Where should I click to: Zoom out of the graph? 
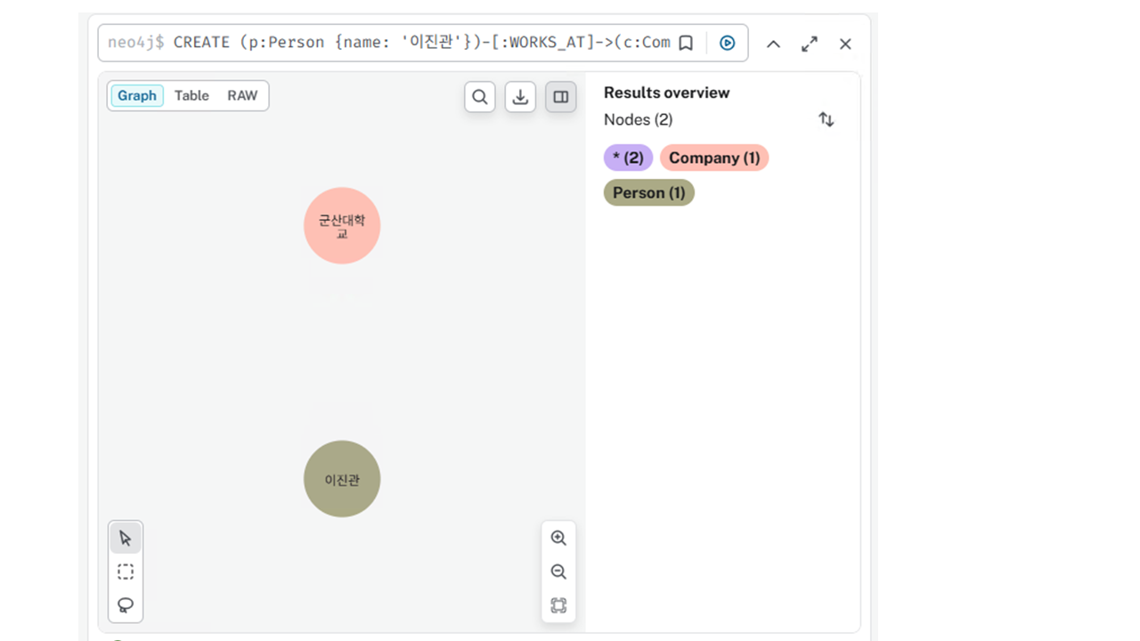[558, 572]
